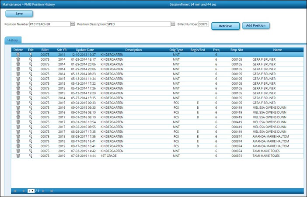The width and height of the screenshot is (307, 197).
Task: Edit the 1ST GRADE row via magnifier
Action: tap(31, 156)
